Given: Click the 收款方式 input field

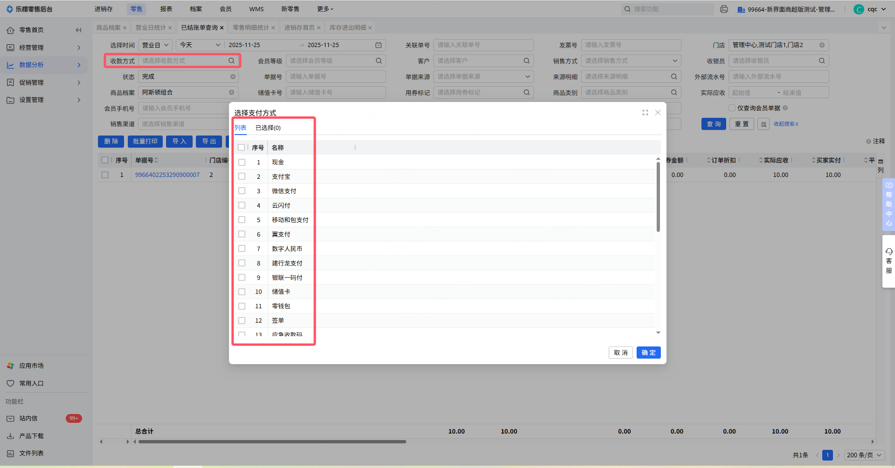Looking at the screenshot, I should [x=188, y=61].
